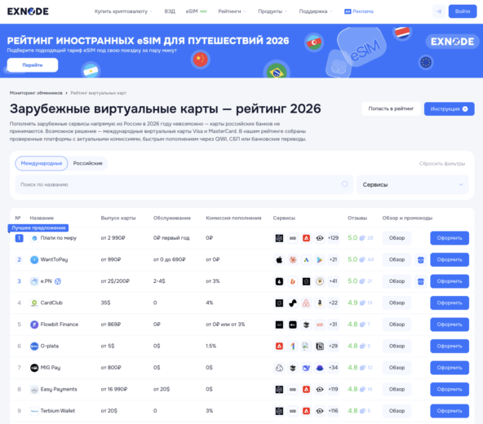The width and height of the screenshot is (483, 424).
Task: Click the Adobe icon in O-plata row
Action: (x=279, y=346)
